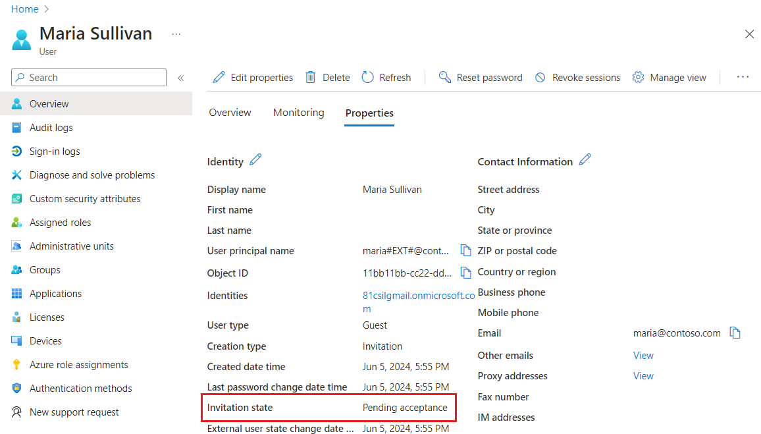Viewport: 761px width, 434px height.
Task: Reset the user's password
Action: [481, 77]
